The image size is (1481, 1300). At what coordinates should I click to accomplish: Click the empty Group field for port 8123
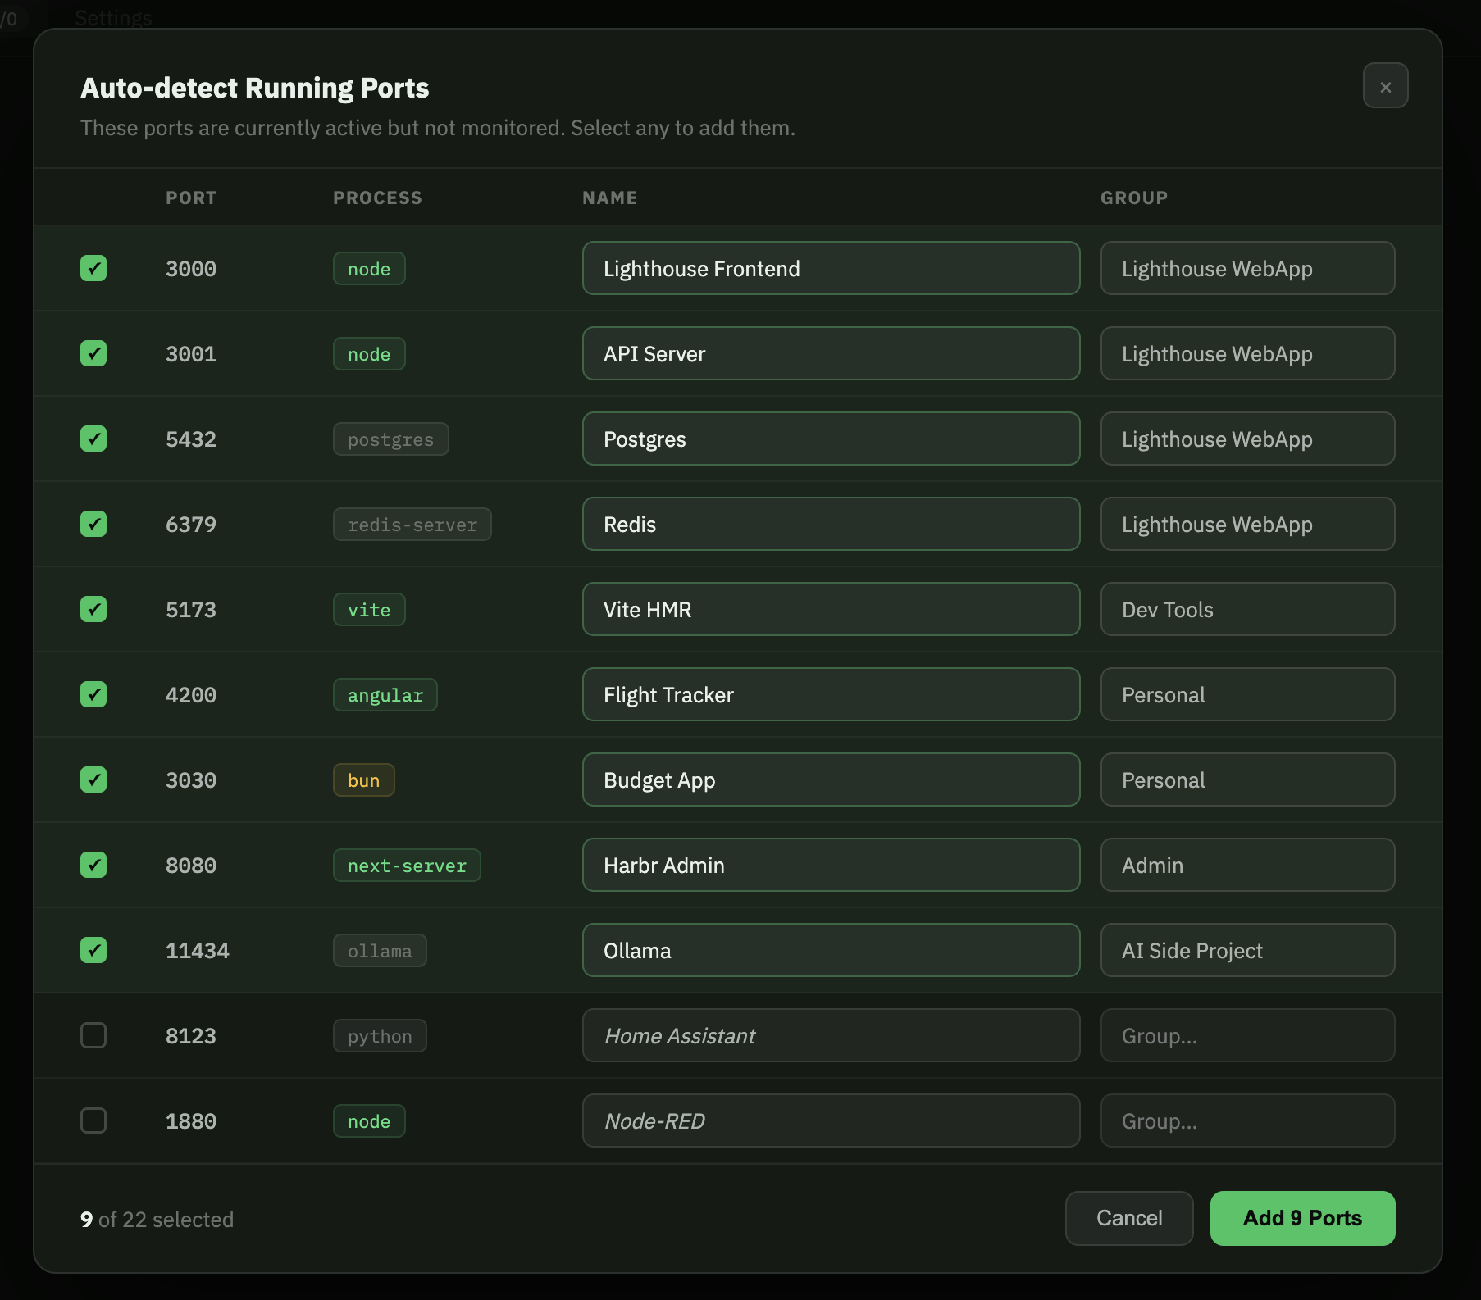pyautogui.click(x=1247, y=1035)
